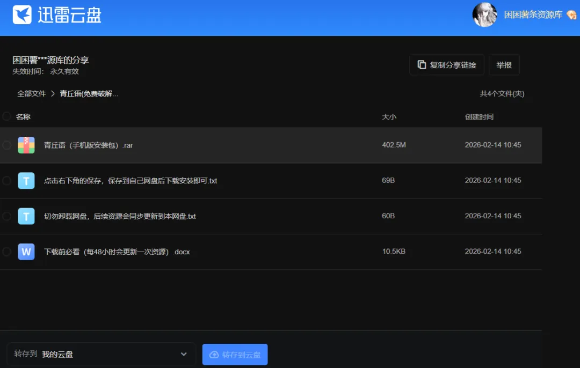This screenshot has width=580, height=368.
Task: Click the 迅雷云盘 title text
Action: click(69, 15)
